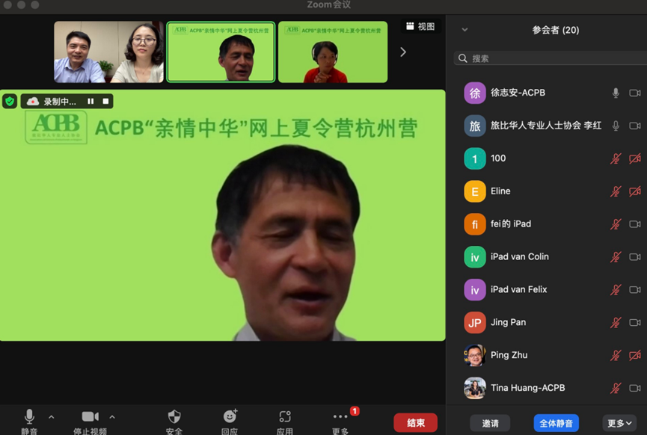Unmute fei的 iPad microphone
This screenshot has height=435, width=647.
(x=616, y=224)
